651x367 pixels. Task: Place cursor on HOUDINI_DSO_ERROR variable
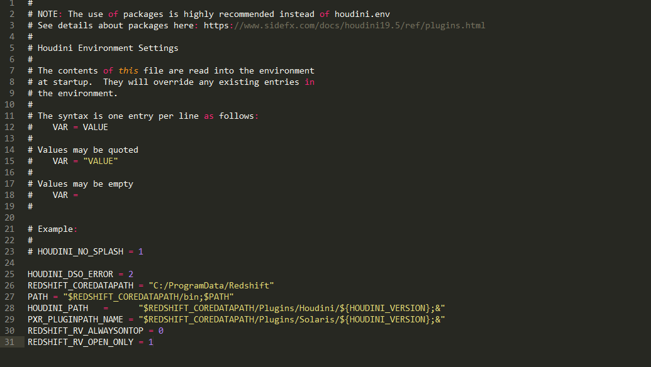[70, 274]
